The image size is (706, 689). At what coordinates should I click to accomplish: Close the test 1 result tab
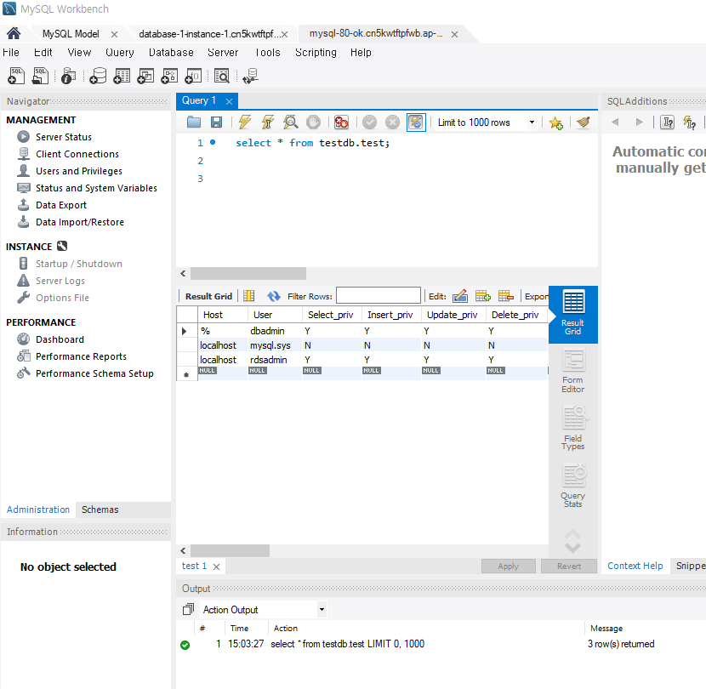(x=216, y=567)
